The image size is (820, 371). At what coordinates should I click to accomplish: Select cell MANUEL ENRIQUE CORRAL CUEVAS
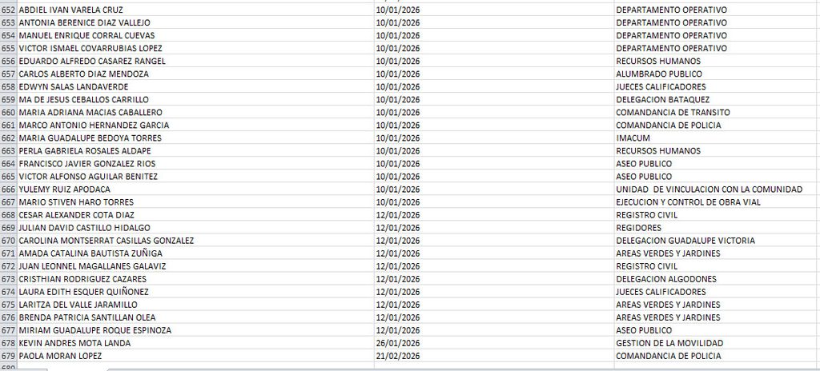[x=195, y=35]
